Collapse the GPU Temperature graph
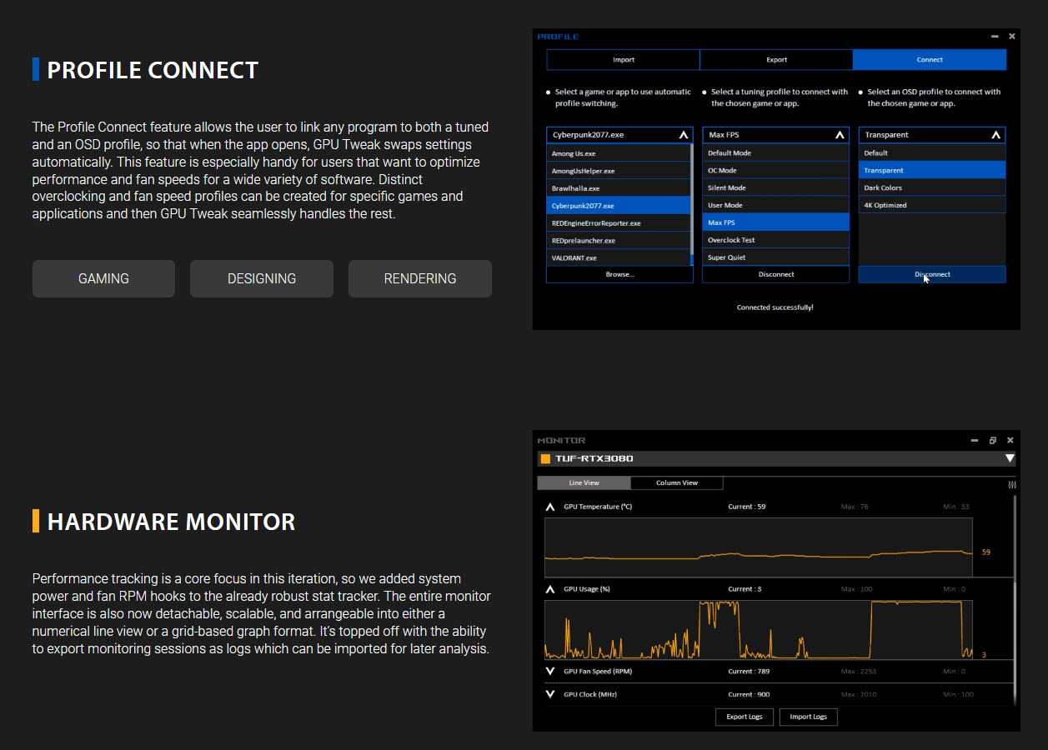This screenshot has width=1048, height=750. [x=549, y=507]
